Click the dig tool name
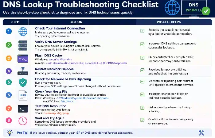Screen dimensions: 215x138 click(59, 113)
